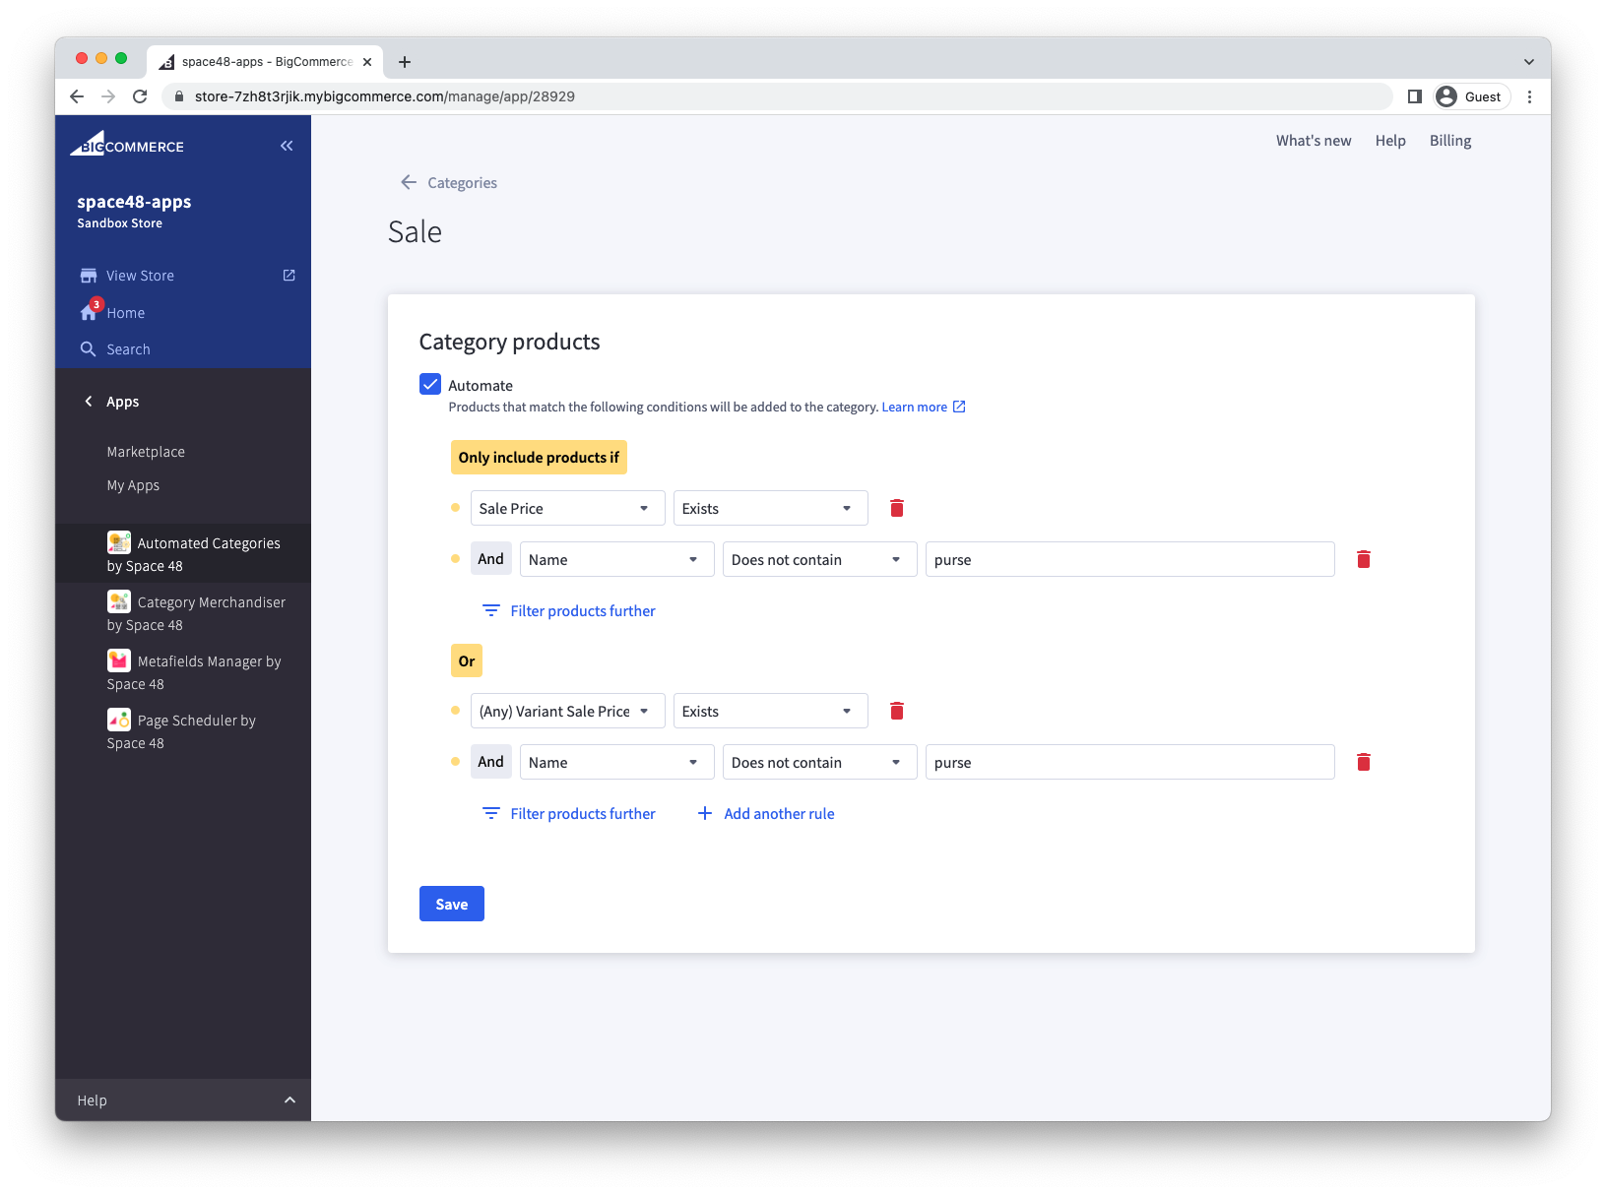
Task: Open store in new tab icon
Action: click(289, 276)
